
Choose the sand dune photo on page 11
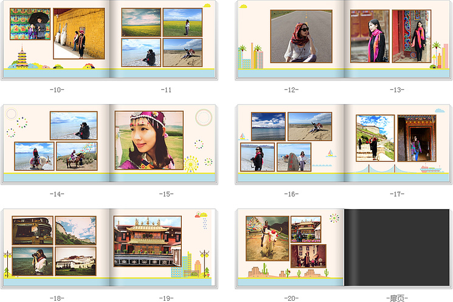point(182,52)
